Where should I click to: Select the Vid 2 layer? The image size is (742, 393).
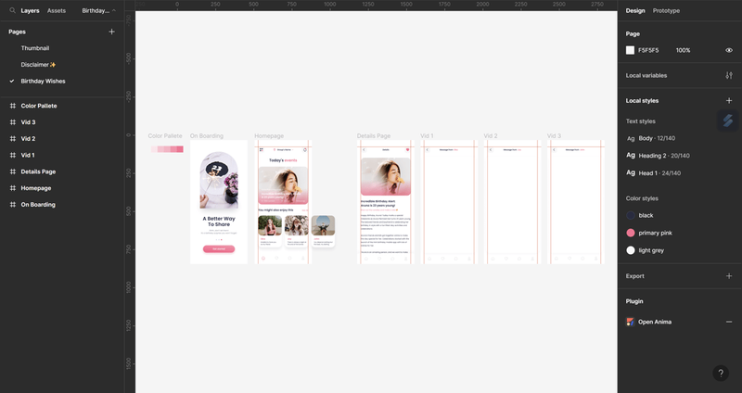point(28,138)
